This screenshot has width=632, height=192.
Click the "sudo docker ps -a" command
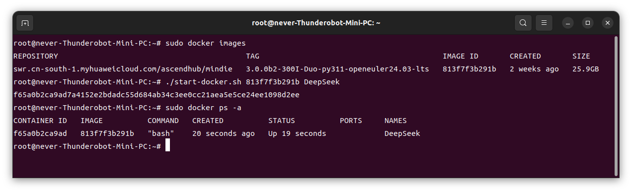[203, 108]
